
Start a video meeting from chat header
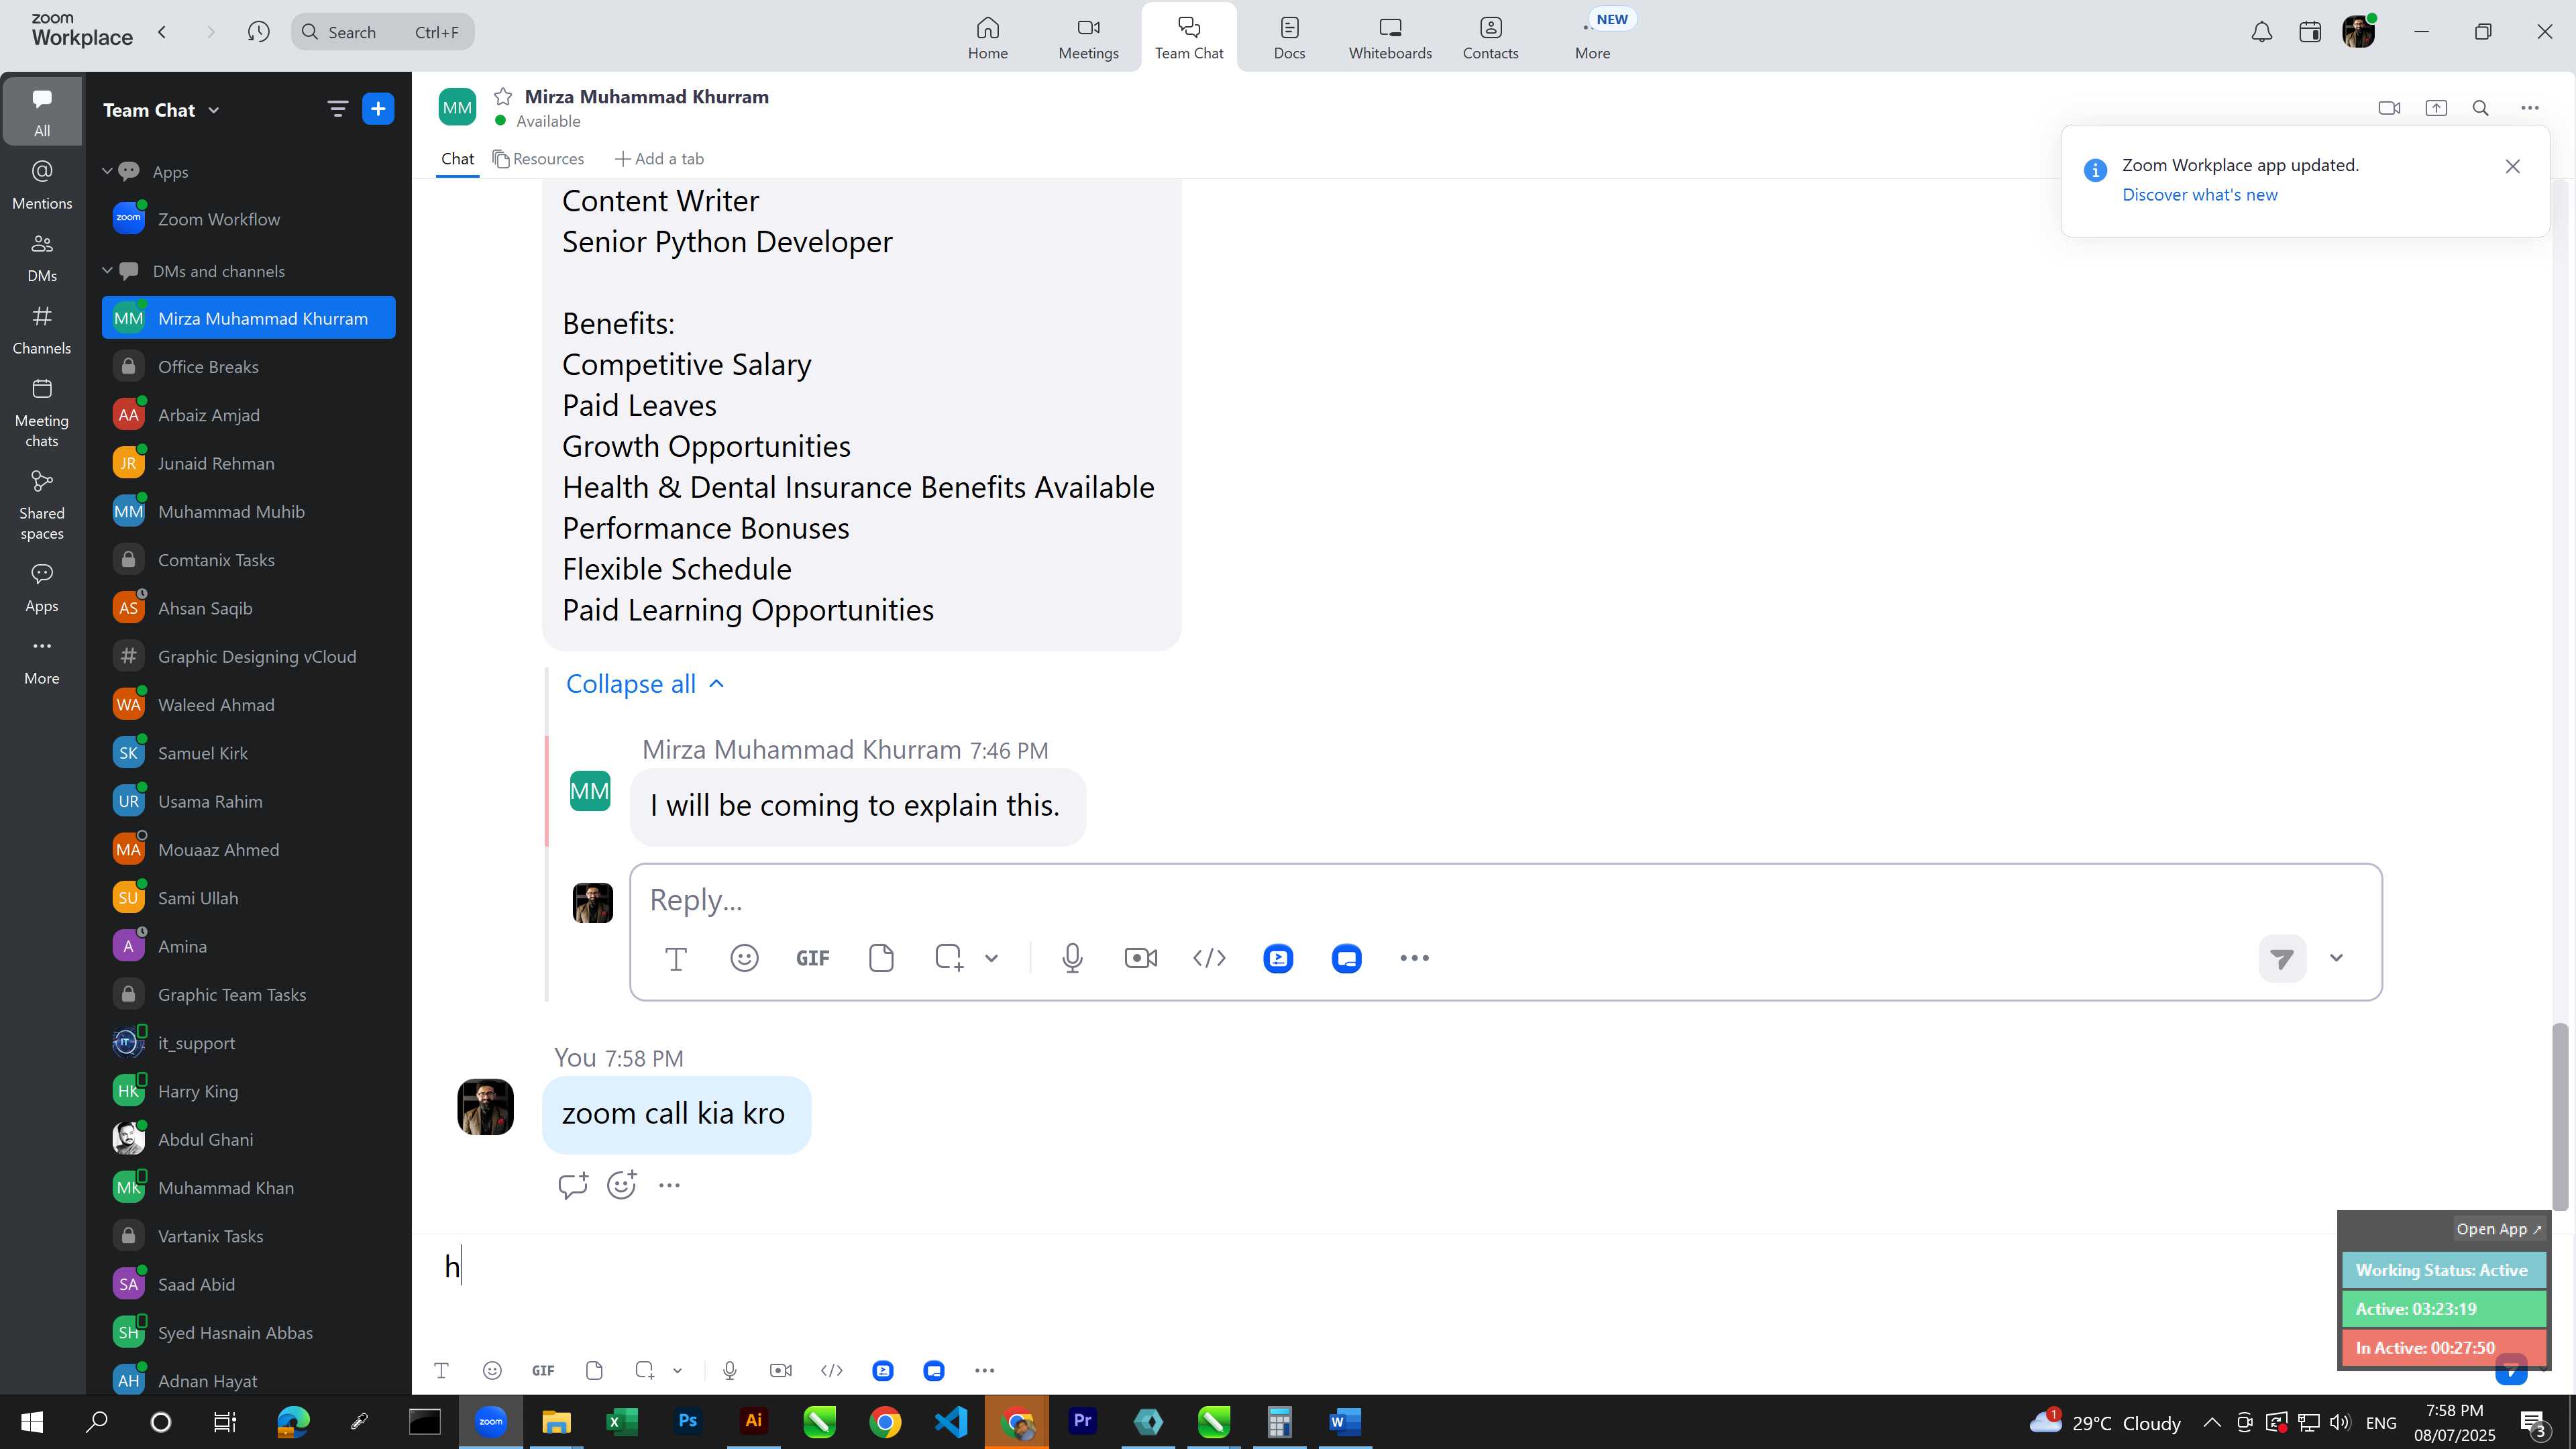pos(2389,108)
